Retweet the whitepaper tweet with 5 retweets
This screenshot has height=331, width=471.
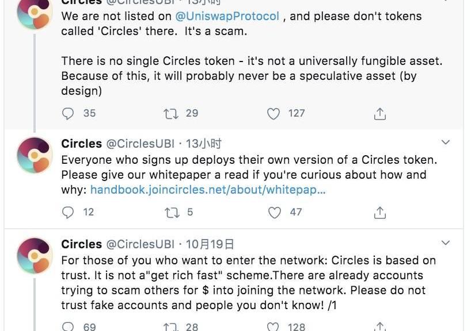pyautogui.click(x=172, y=213)
